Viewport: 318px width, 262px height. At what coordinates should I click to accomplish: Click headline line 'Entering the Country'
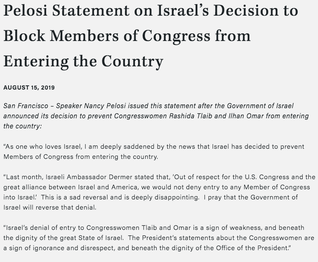pyautogui.click(x=83, y=62)
